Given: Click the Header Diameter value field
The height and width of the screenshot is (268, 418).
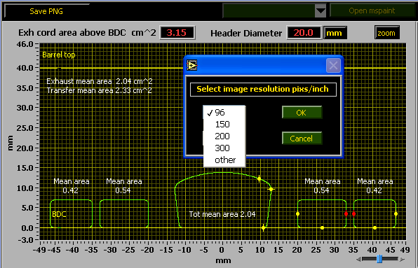Looking at the screenshot, I should pyautogui.click(x=304, y=33).
